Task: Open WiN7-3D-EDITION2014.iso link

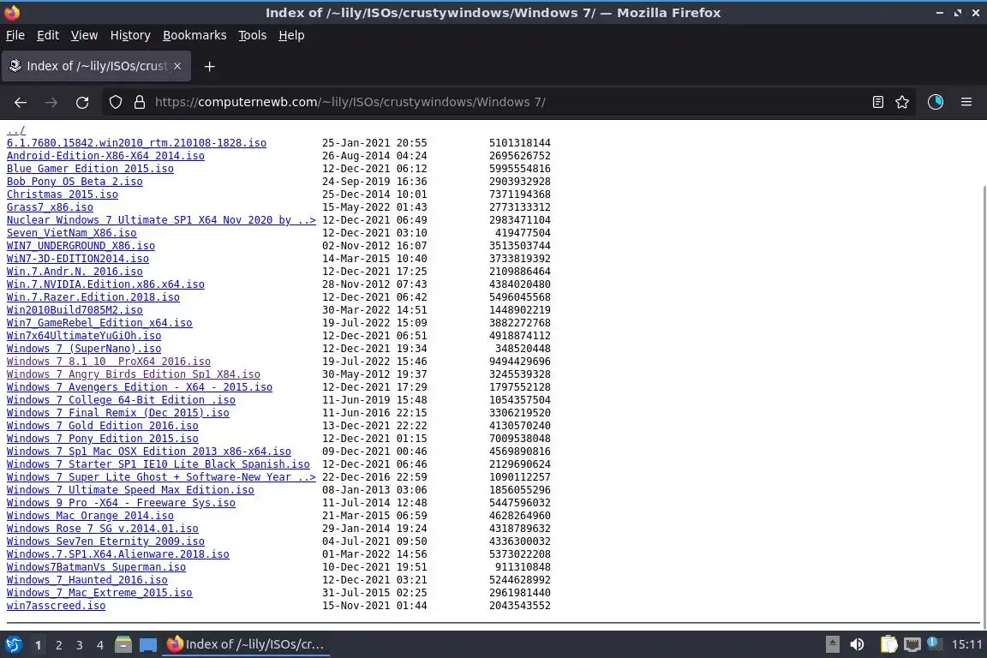Action: (77, 258)
